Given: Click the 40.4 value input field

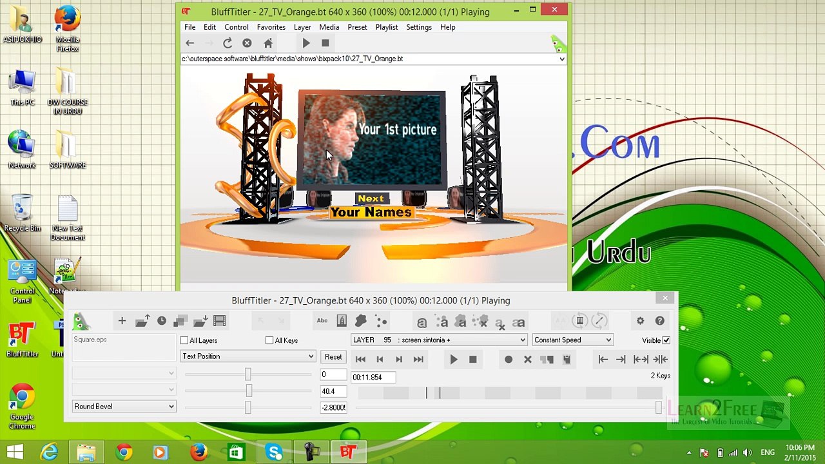Looking at the screenshot, I should pos(333,391).
